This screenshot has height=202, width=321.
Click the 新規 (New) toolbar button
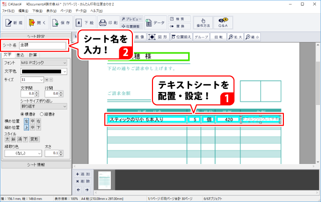[x=14, y=22]
